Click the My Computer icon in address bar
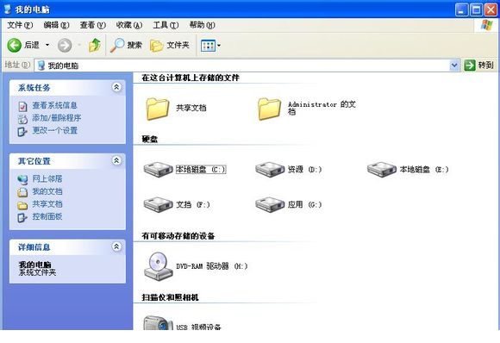Screen dimensions: 500x343 click(x=41, y=65)
